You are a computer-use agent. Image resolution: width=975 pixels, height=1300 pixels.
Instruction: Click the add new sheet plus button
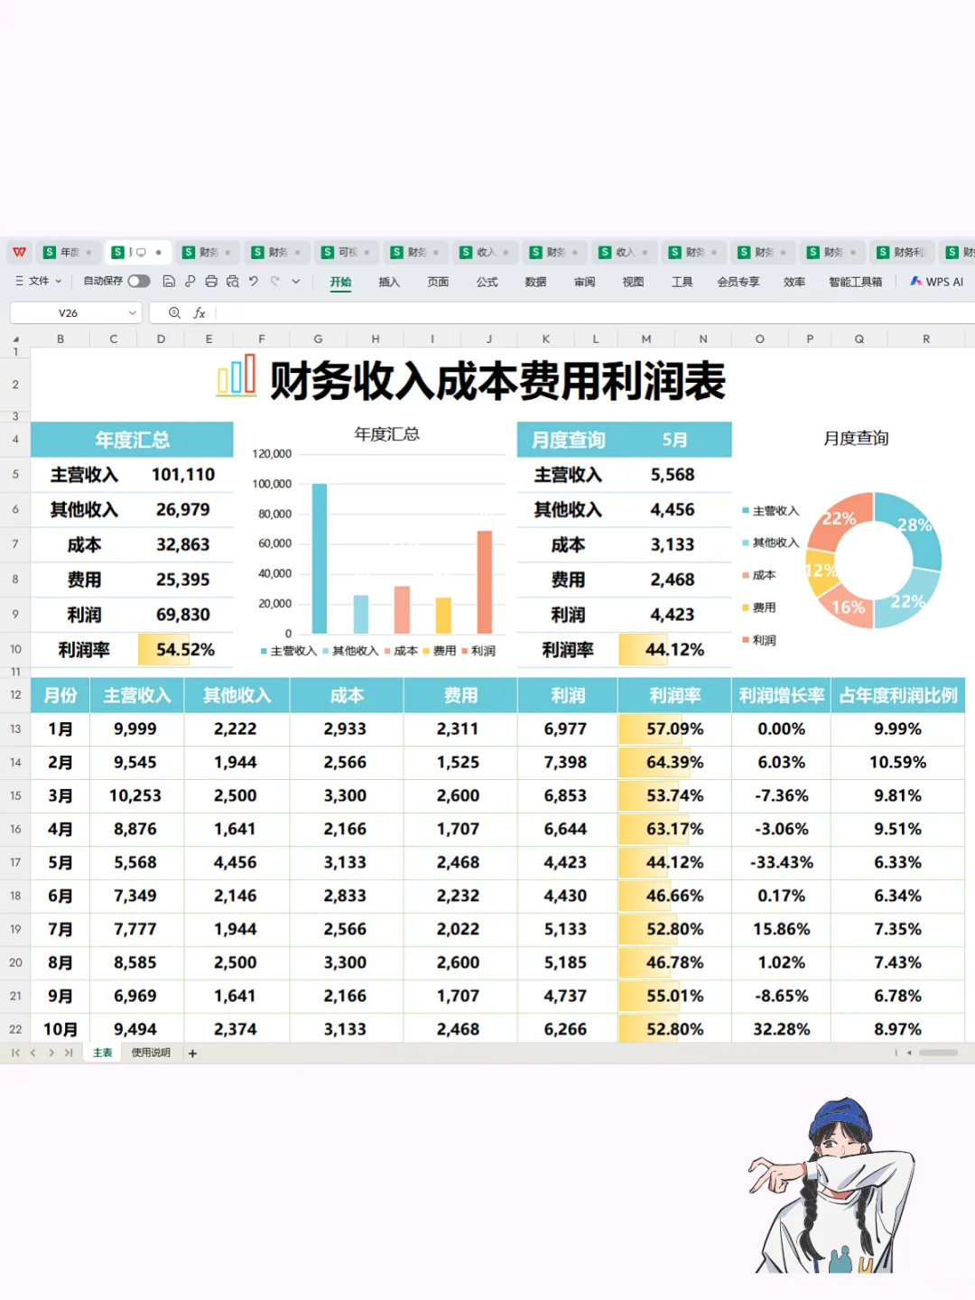pyautogui.click(x=192, y=1052)
